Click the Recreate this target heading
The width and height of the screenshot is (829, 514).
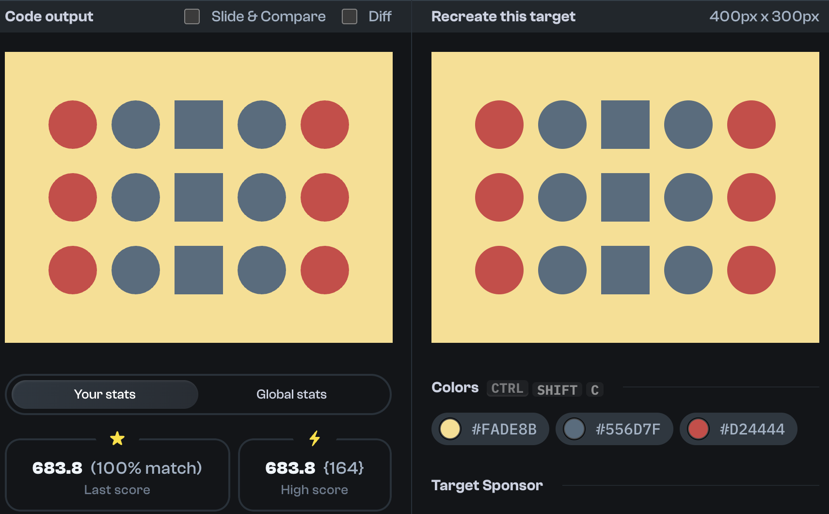tap(503, 16)
